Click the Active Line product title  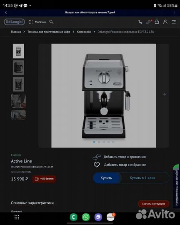pos(21,161)
